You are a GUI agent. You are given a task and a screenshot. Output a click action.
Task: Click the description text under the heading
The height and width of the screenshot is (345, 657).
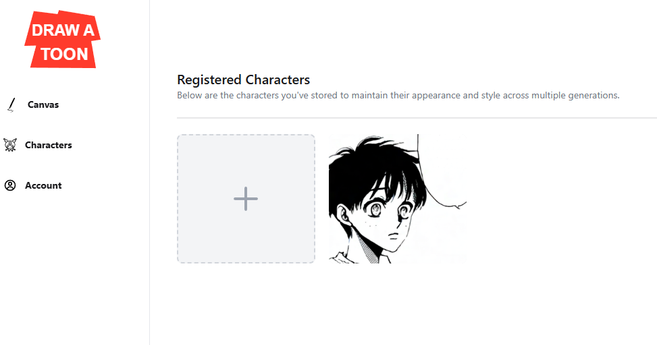click(398, 95)
